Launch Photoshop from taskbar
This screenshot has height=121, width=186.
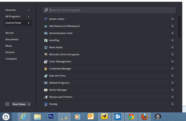pos(51,116)
